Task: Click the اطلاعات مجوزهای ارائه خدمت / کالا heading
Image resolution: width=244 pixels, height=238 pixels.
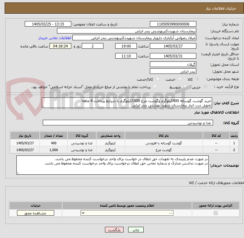Action: point(216,183)
